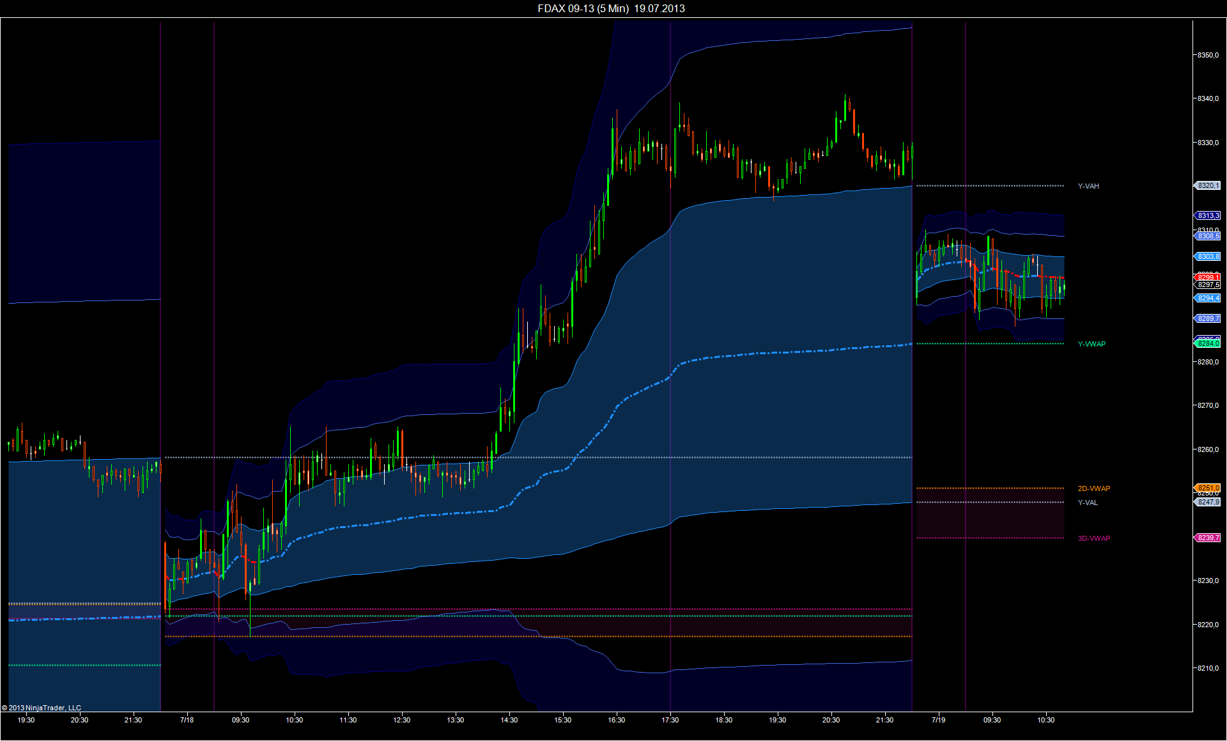1227x741 pixels.
Task: Click the dark blue "8313,3" price marker
Action: click(1208, 215)
